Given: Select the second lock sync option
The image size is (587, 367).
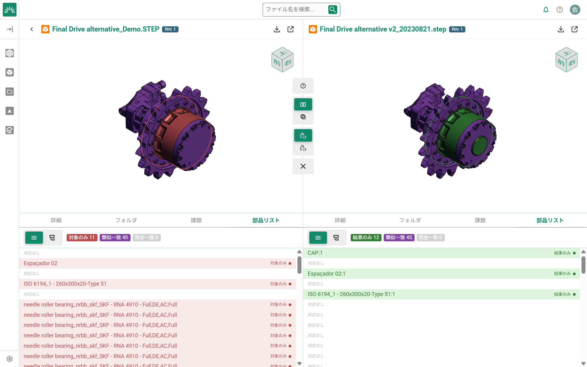Looking at the screenshot, I should (303, 148).
